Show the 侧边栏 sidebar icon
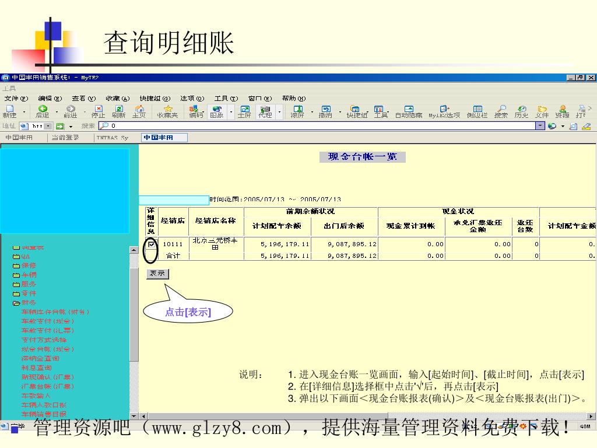 [477, 111]
